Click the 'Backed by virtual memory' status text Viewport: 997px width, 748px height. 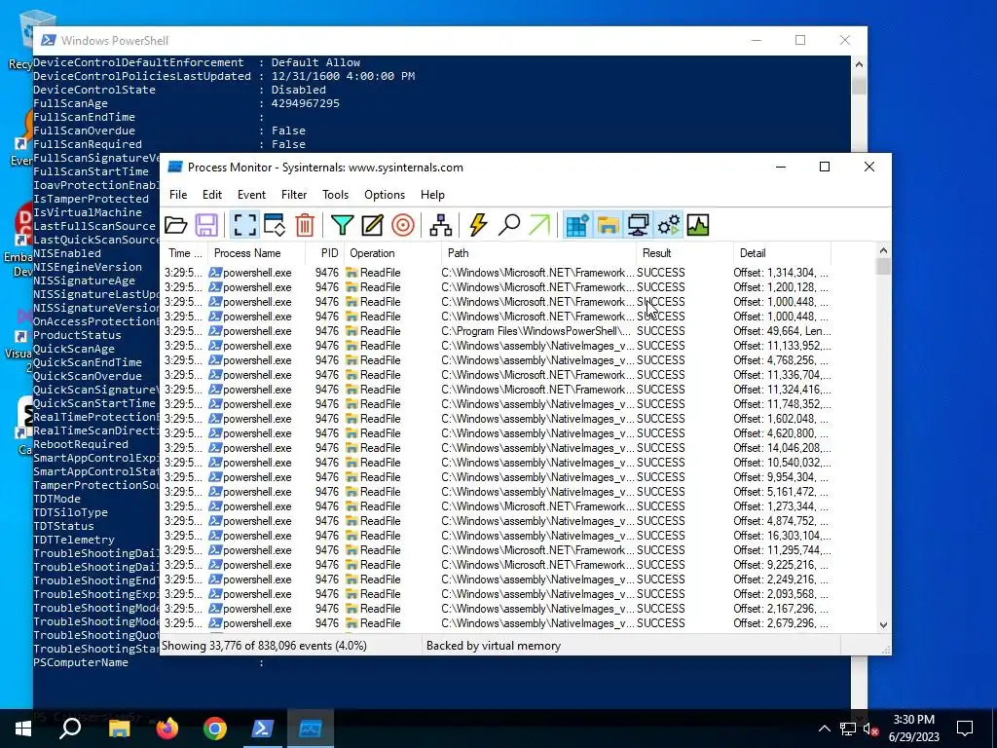point(494,646)
